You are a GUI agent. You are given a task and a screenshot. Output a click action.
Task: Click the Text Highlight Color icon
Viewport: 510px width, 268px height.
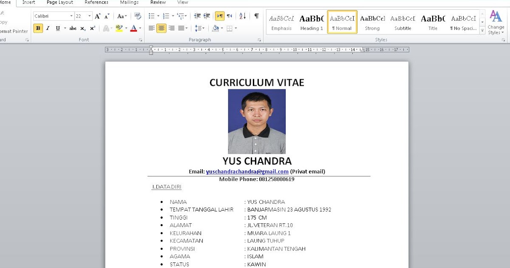coord(119,28)
